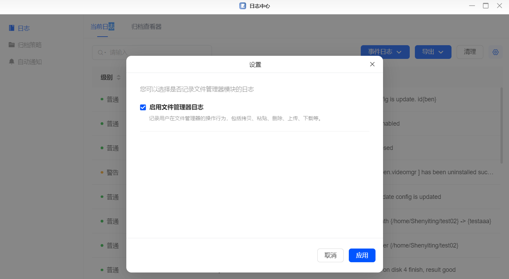The width and height of the screenshot is (509, 279).
Task: Uncheck 启用文件管理器日志 checkbox
Action: click(x=143, y=107)
